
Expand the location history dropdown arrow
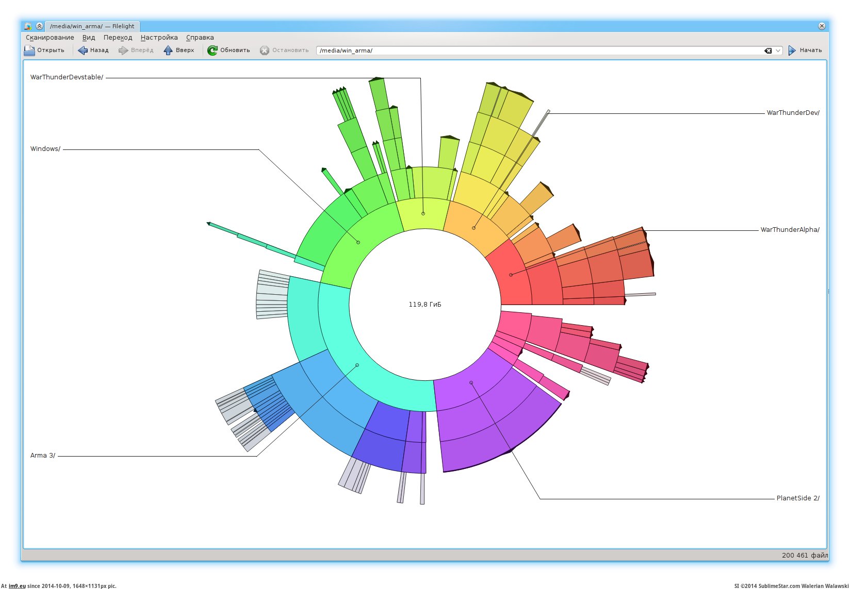[778, 51]
